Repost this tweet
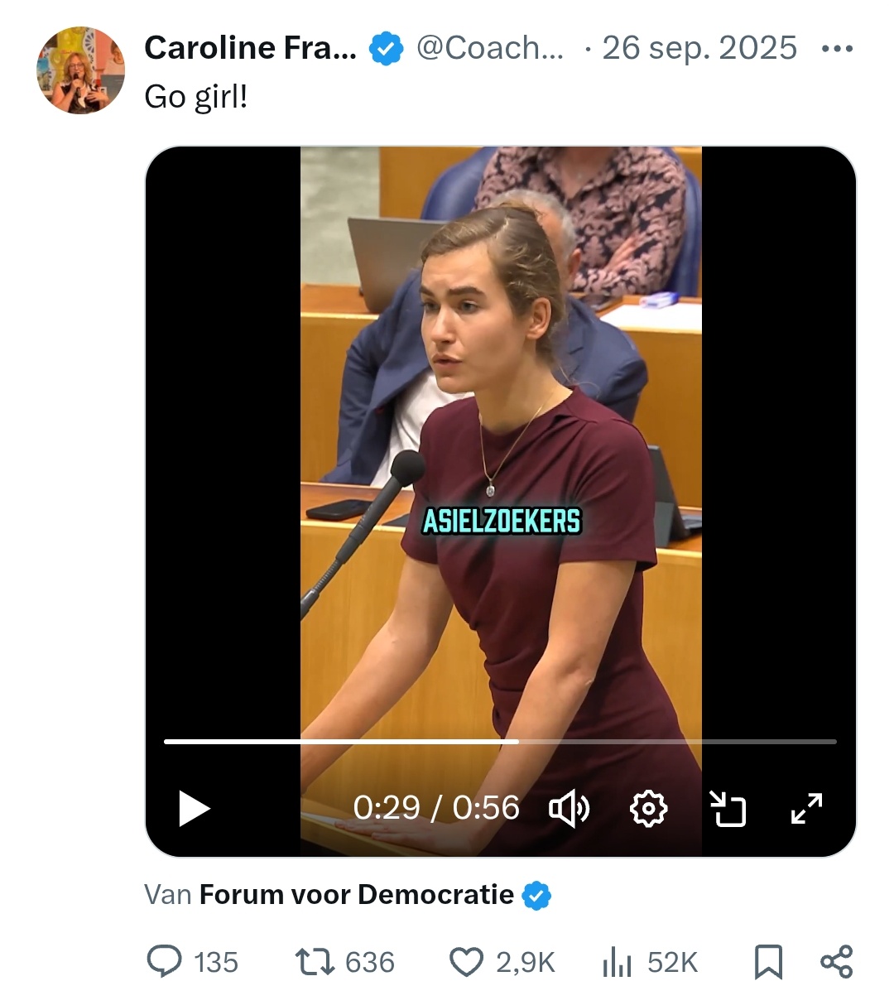894x1005 pixels. click(x=315, y=962)
